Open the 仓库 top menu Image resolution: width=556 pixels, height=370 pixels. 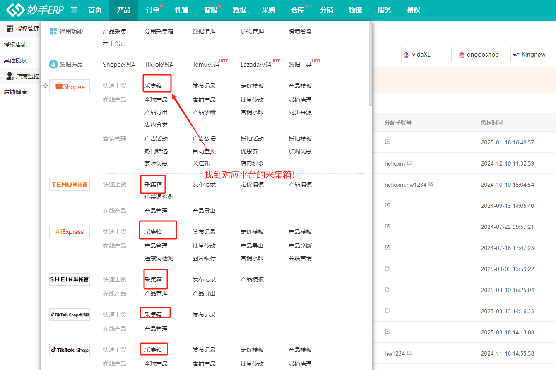(298, 10)
